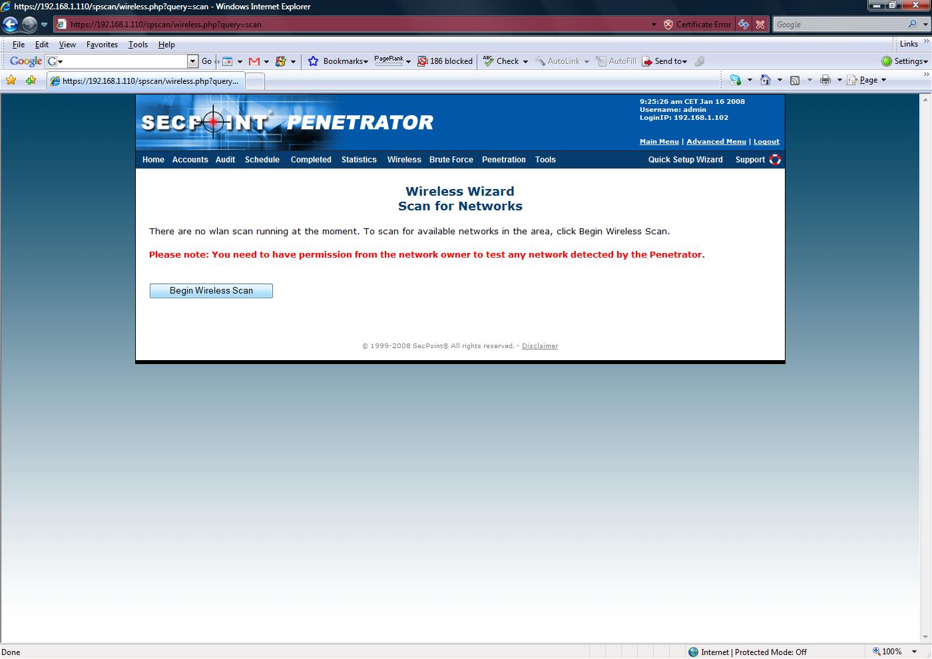Open the Quick Setup Wizard link
Image resolution: width=932 pixels, height=659 pixels.
(x=686, y=160)
